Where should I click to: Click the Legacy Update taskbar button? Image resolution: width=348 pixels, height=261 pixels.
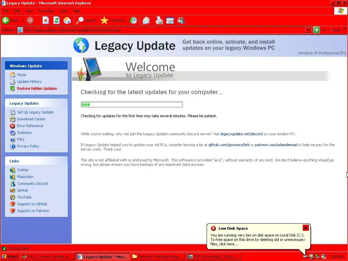click(103, 257)
